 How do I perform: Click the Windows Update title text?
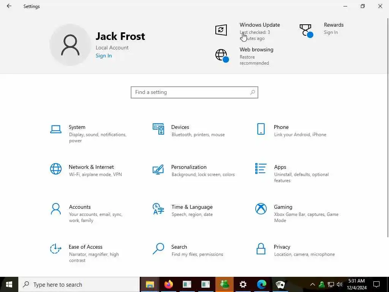coord(260,25)
